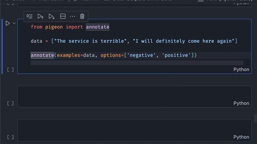
Task: Split the cell icon
Action: point(63,16)
